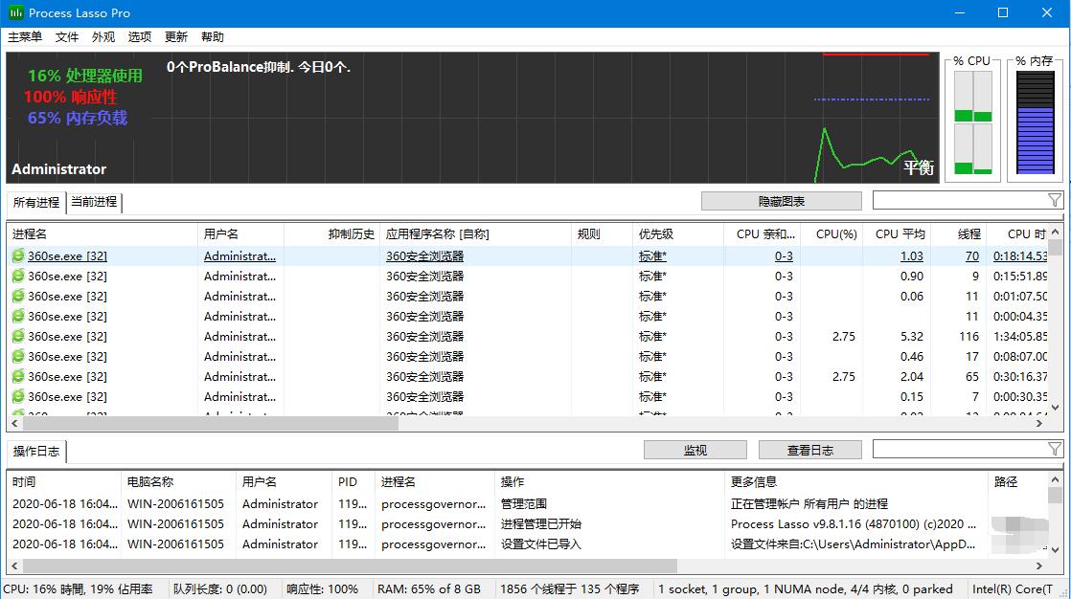Click the CPU 亲和 column header

[x=763, y=234]
